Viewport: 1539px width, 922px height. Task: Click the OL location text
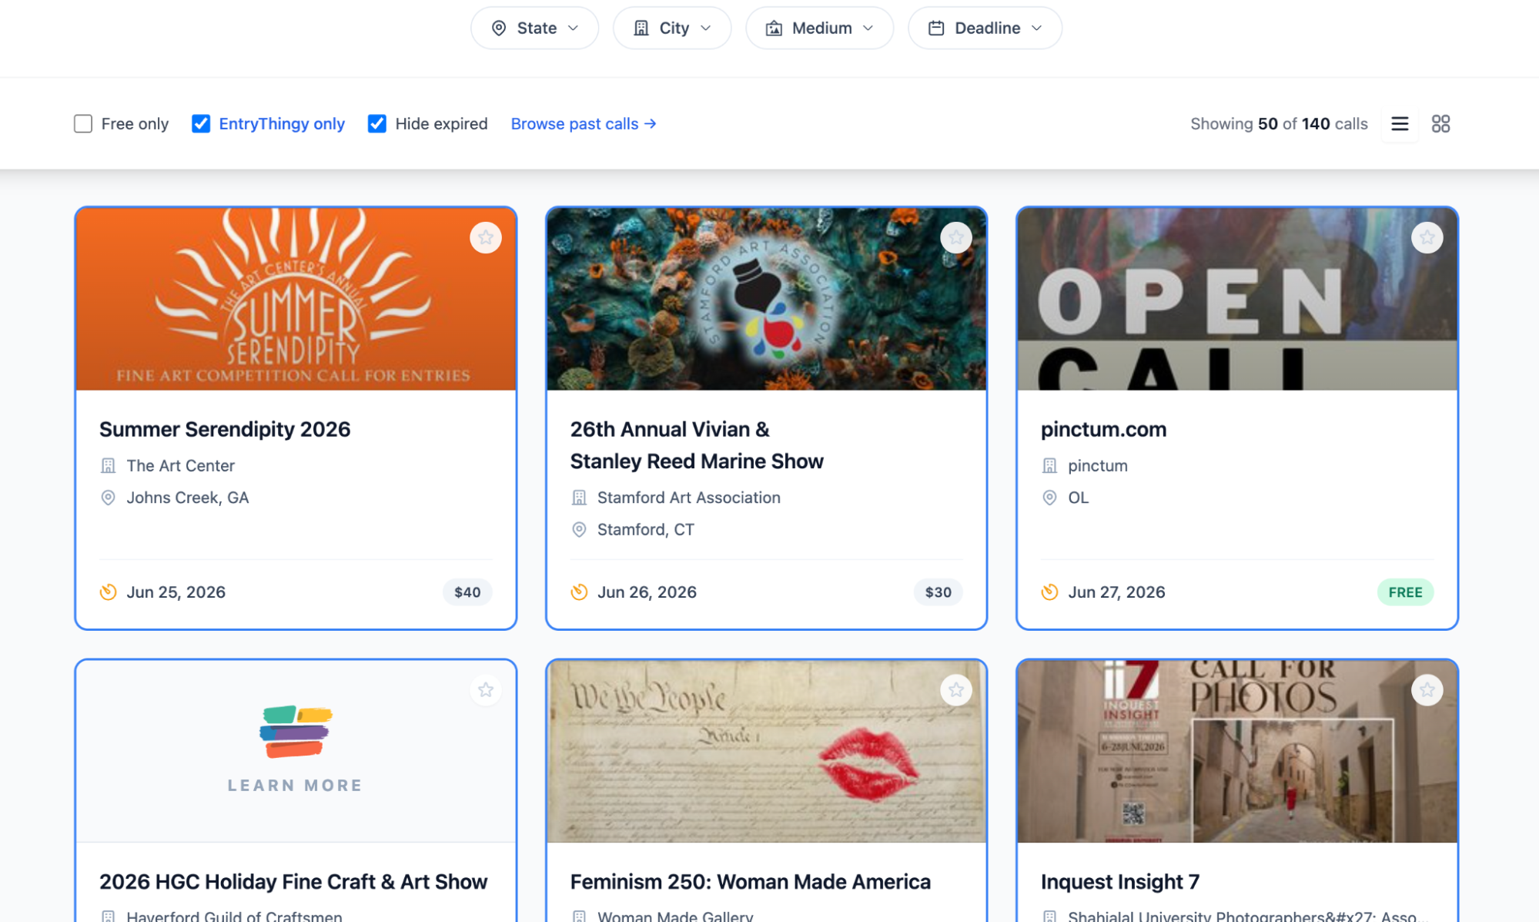[x=1078, y=498]
